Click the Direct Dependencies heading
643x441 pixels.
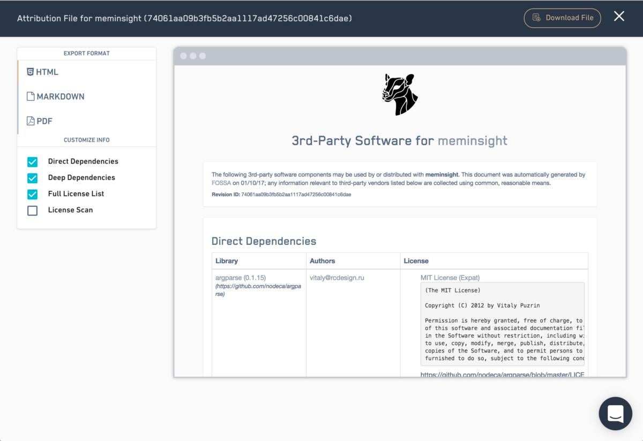(264, 241)
